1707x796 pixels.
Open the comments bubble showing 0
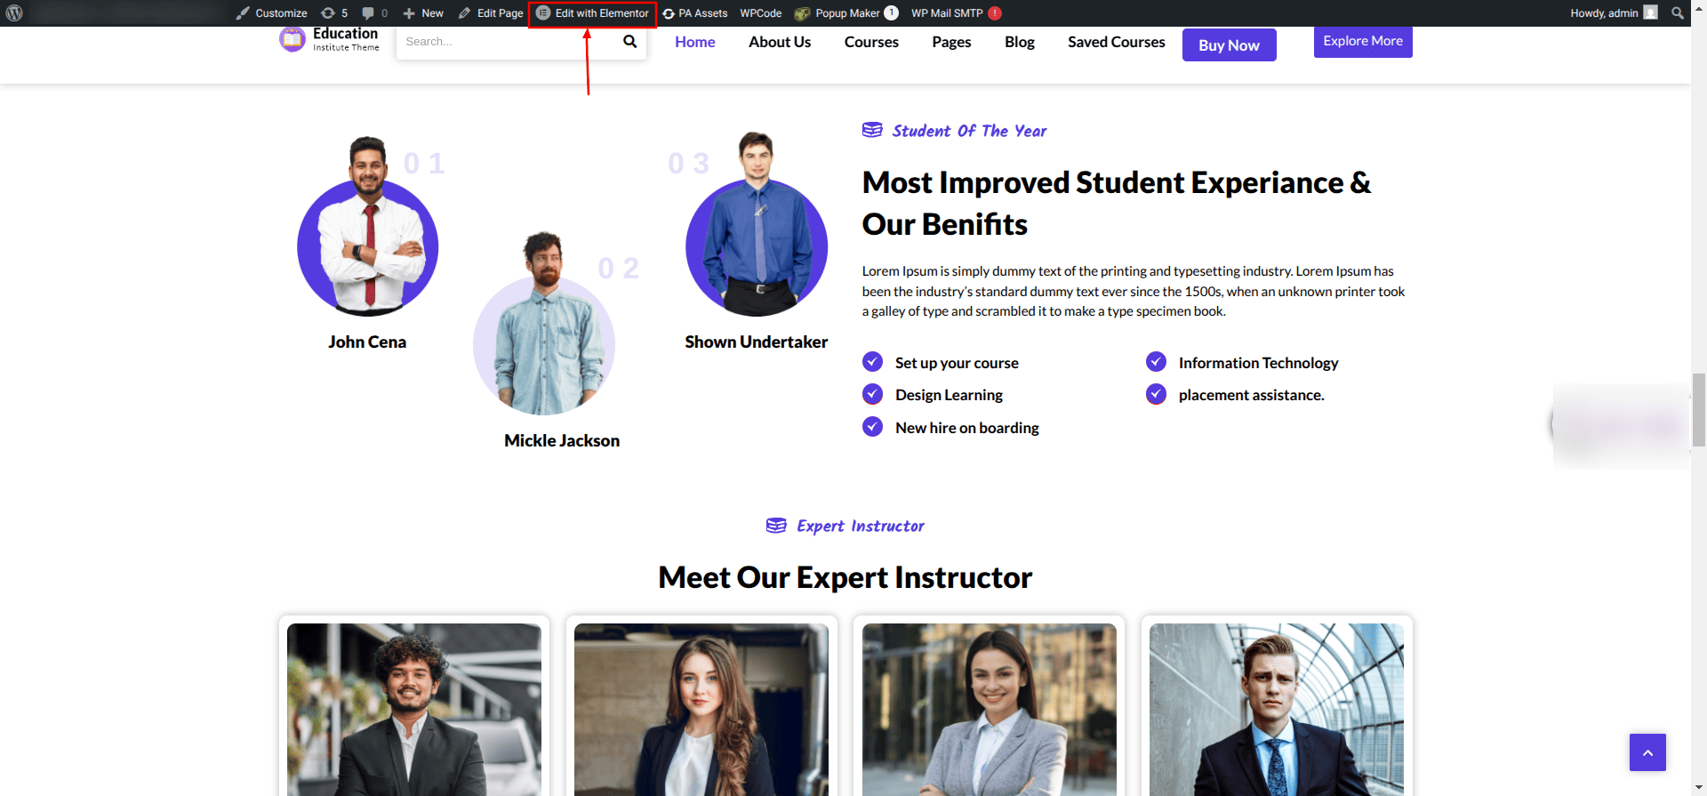pyautogui.click(x=374, y=13)
